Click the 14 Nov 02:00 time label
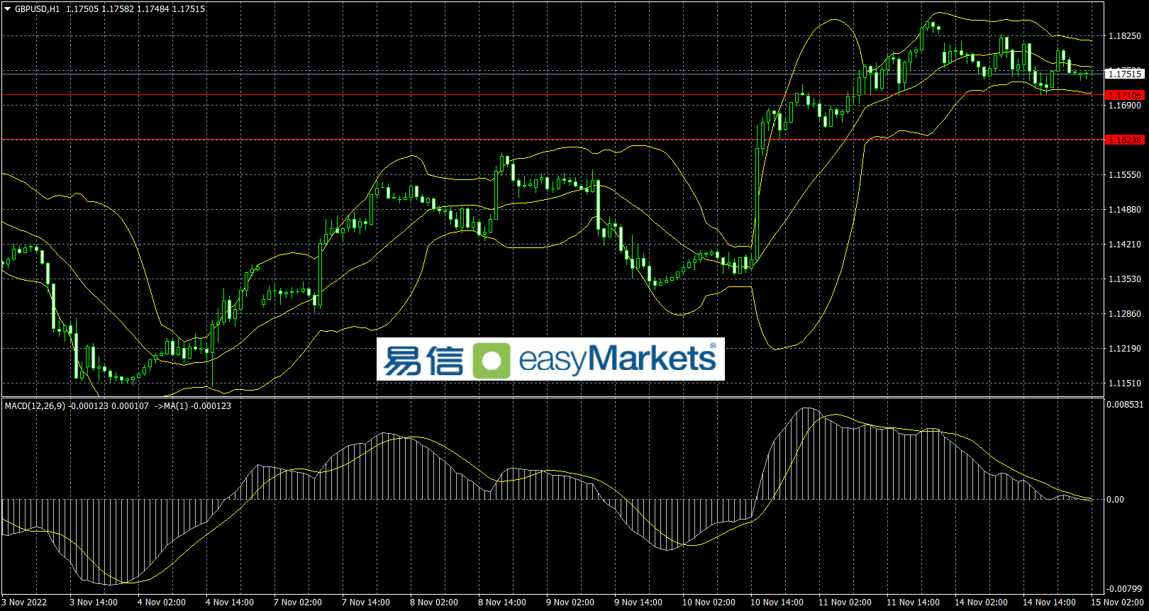Viewport: 1149px width, 611px height. pos(982,602)
